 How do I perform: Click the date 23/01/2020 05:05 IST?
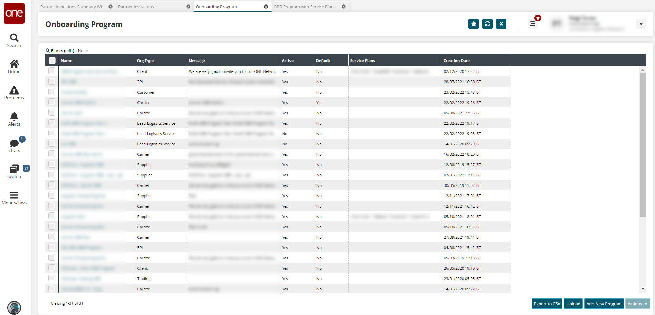(x=462, y=279)
